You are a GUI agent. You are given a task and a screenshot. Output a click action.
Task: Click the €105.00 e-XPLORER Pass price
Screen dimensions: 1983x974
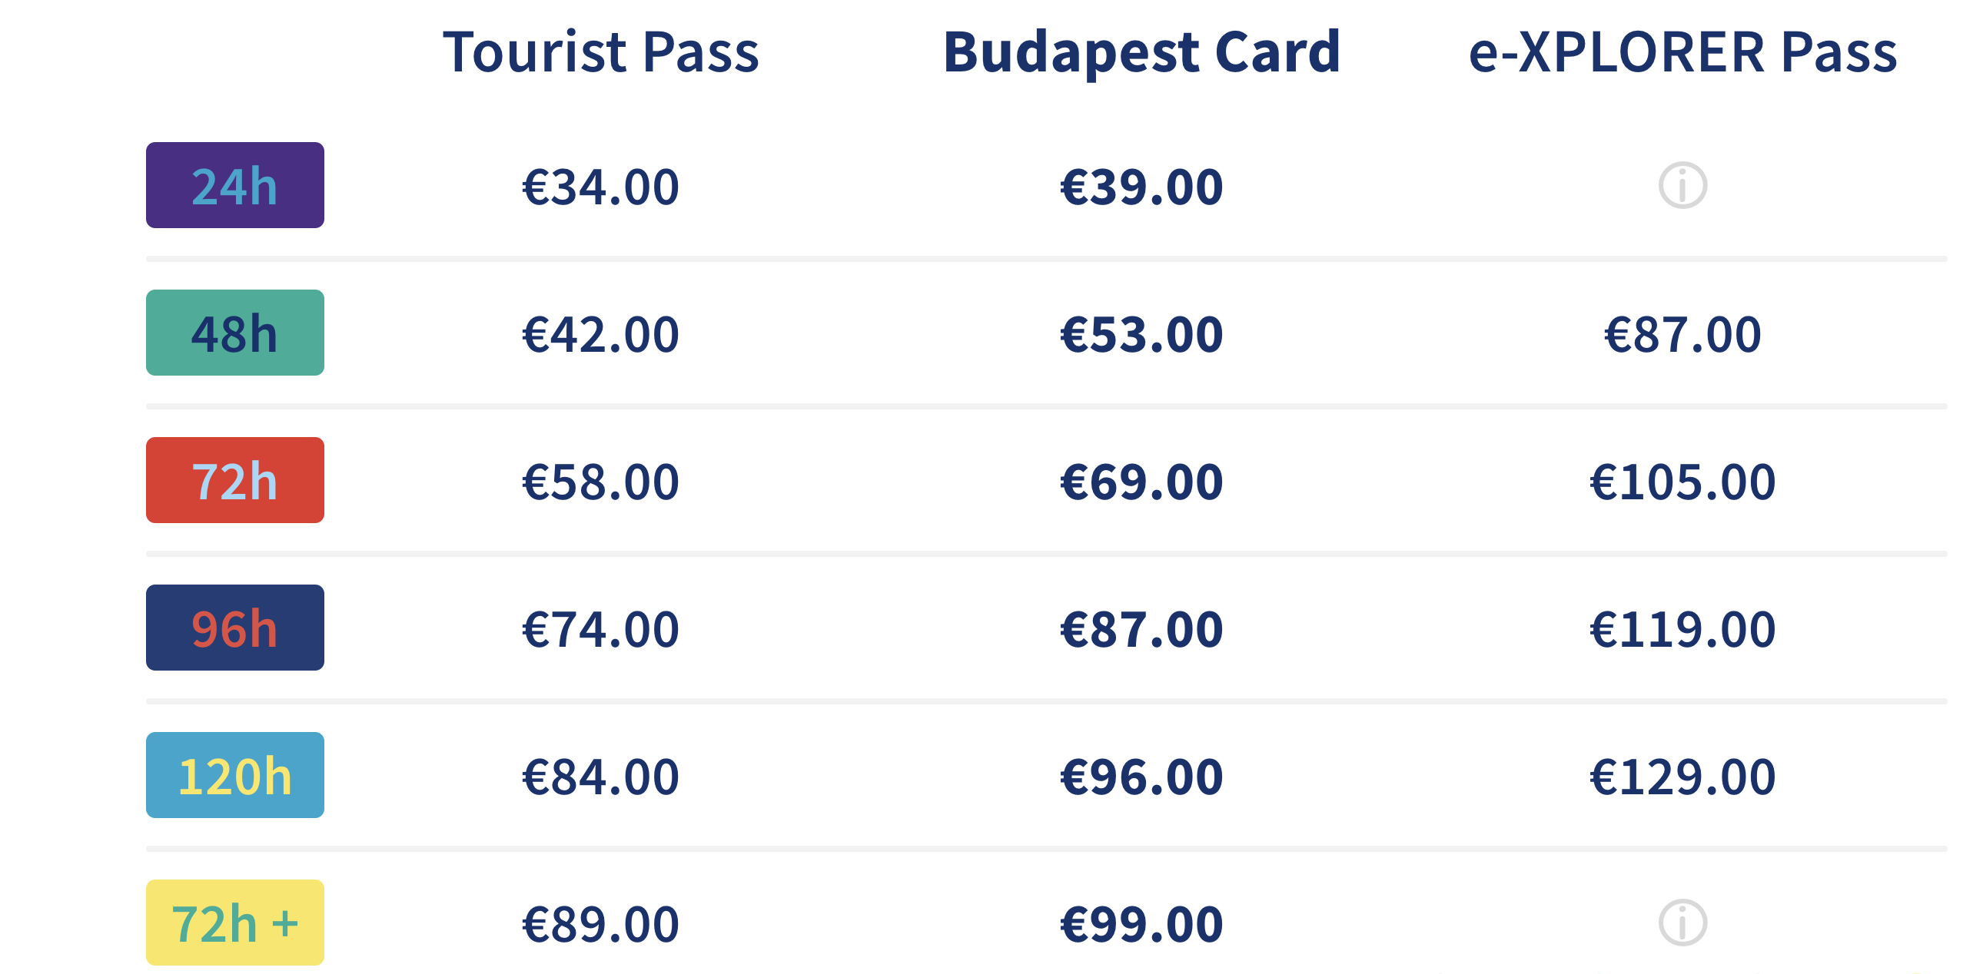coord(1682,482)
